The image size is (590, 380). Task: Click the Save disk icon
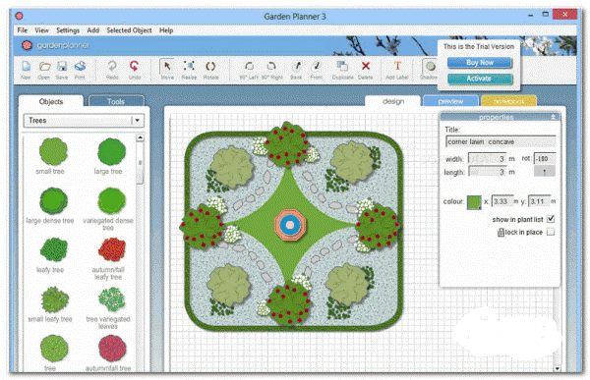tap(62, 67)
